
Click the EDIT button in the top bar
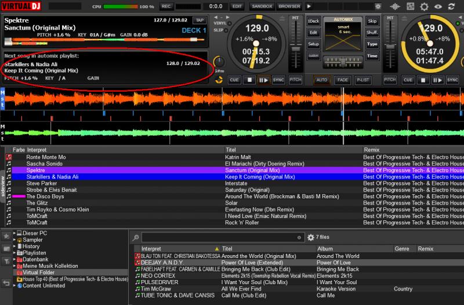[237, 6]
